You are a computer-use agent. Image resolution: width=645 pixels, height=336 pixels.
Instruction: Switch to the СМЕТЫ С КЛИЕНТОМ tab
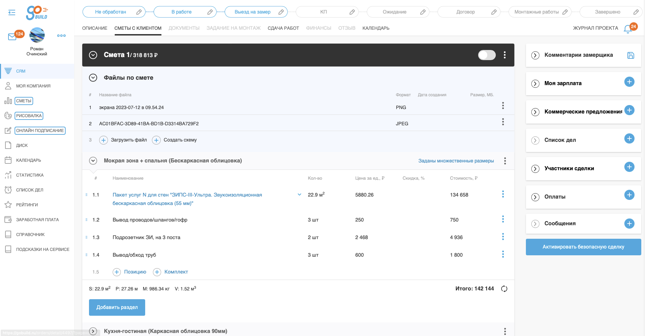(x=138, y=28)
